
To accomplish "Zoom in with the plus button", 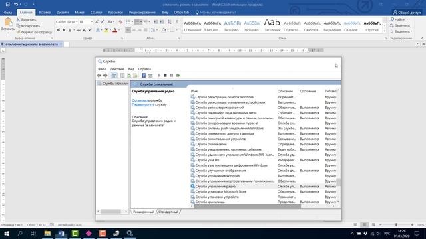I will (x=412, y=225).
